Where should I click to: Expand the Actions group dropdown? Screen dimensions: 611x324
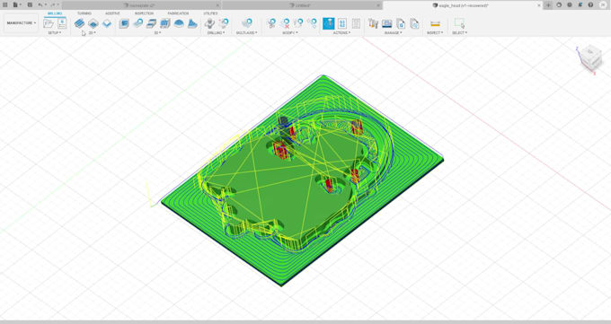point(341,32)
